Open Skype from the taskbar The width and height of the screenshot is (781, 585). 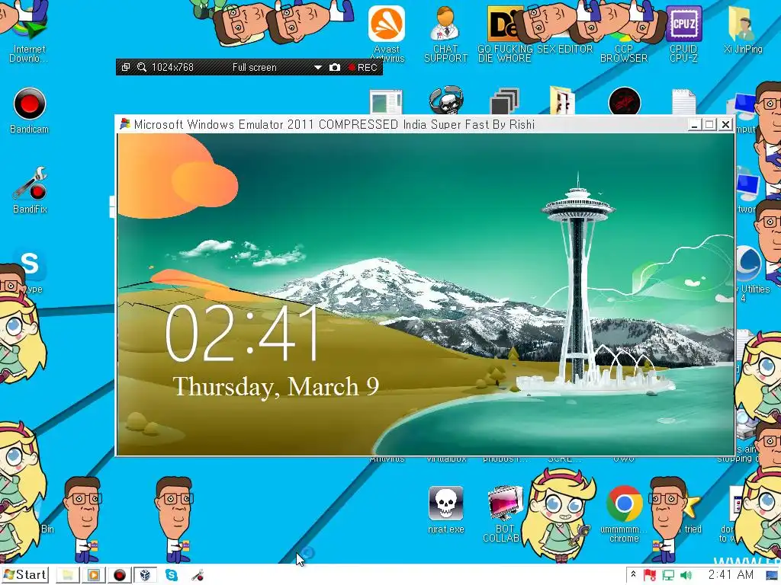tap(172, 575)
